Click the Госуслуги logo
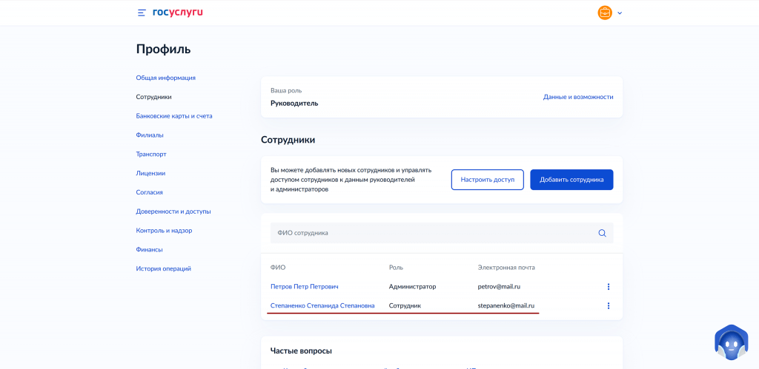The width and height of the screenshot is (759, 369). point(178,13)
